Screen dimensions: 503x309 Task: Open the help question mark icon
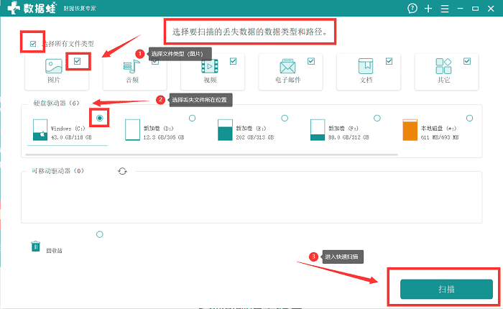[x=412, y=9]
